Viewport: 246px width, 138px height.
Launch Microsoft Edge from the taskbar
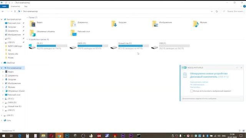20,136
